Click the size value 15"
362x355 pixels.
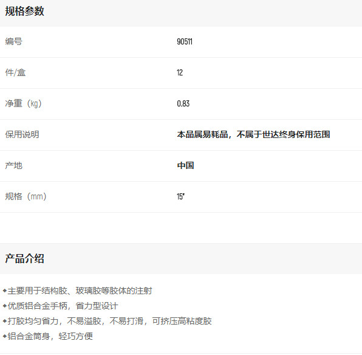pyautogui.click(x=180, y=196)
